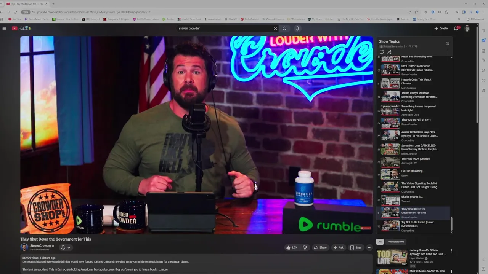Viewport: 488px width, 274px height.
Task: Open browser sidebar tools icon
Action: [483, 90]
